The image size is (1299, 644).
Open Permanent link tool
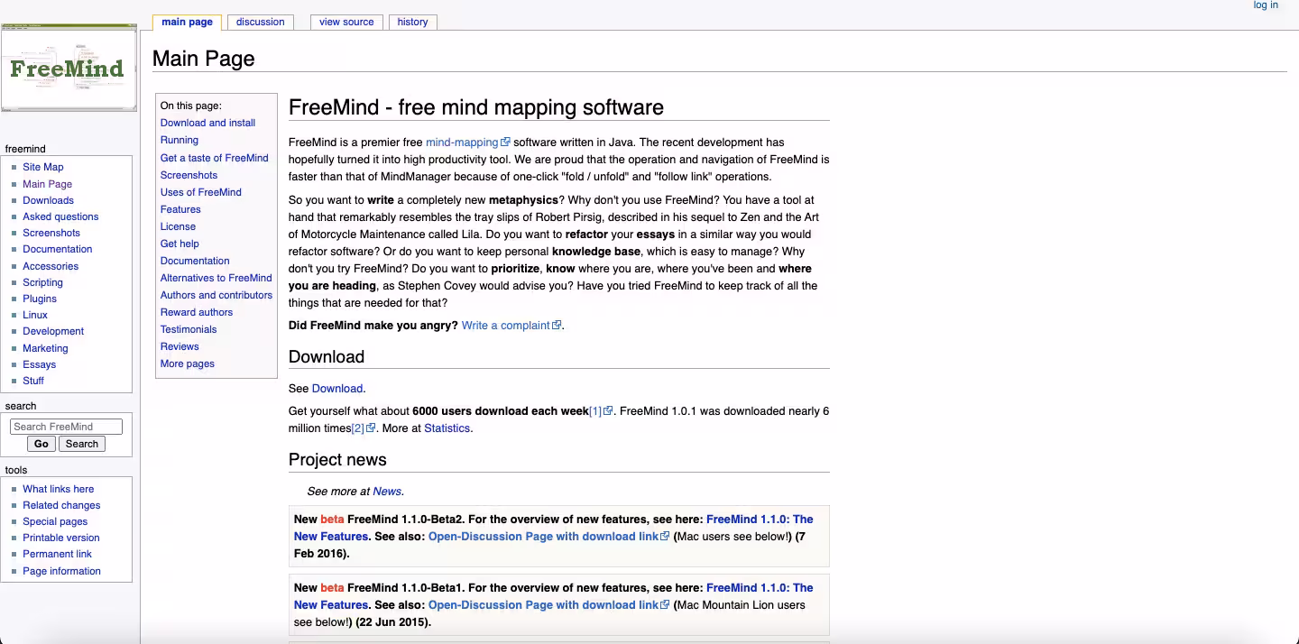tap(58, 554)
